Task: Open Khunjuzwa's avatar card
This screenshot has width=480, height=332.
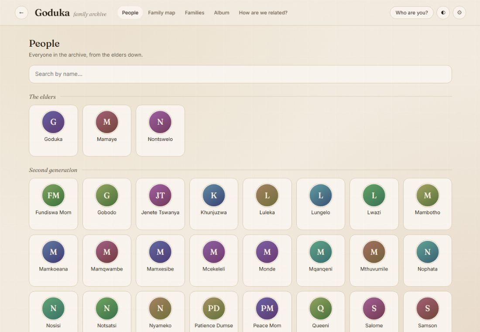Action: [x=214, y=204]
